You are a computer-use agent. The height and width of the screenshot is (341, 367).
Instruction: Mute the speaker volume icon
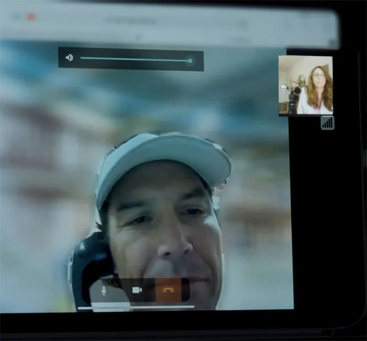click(x=69, y=57)
